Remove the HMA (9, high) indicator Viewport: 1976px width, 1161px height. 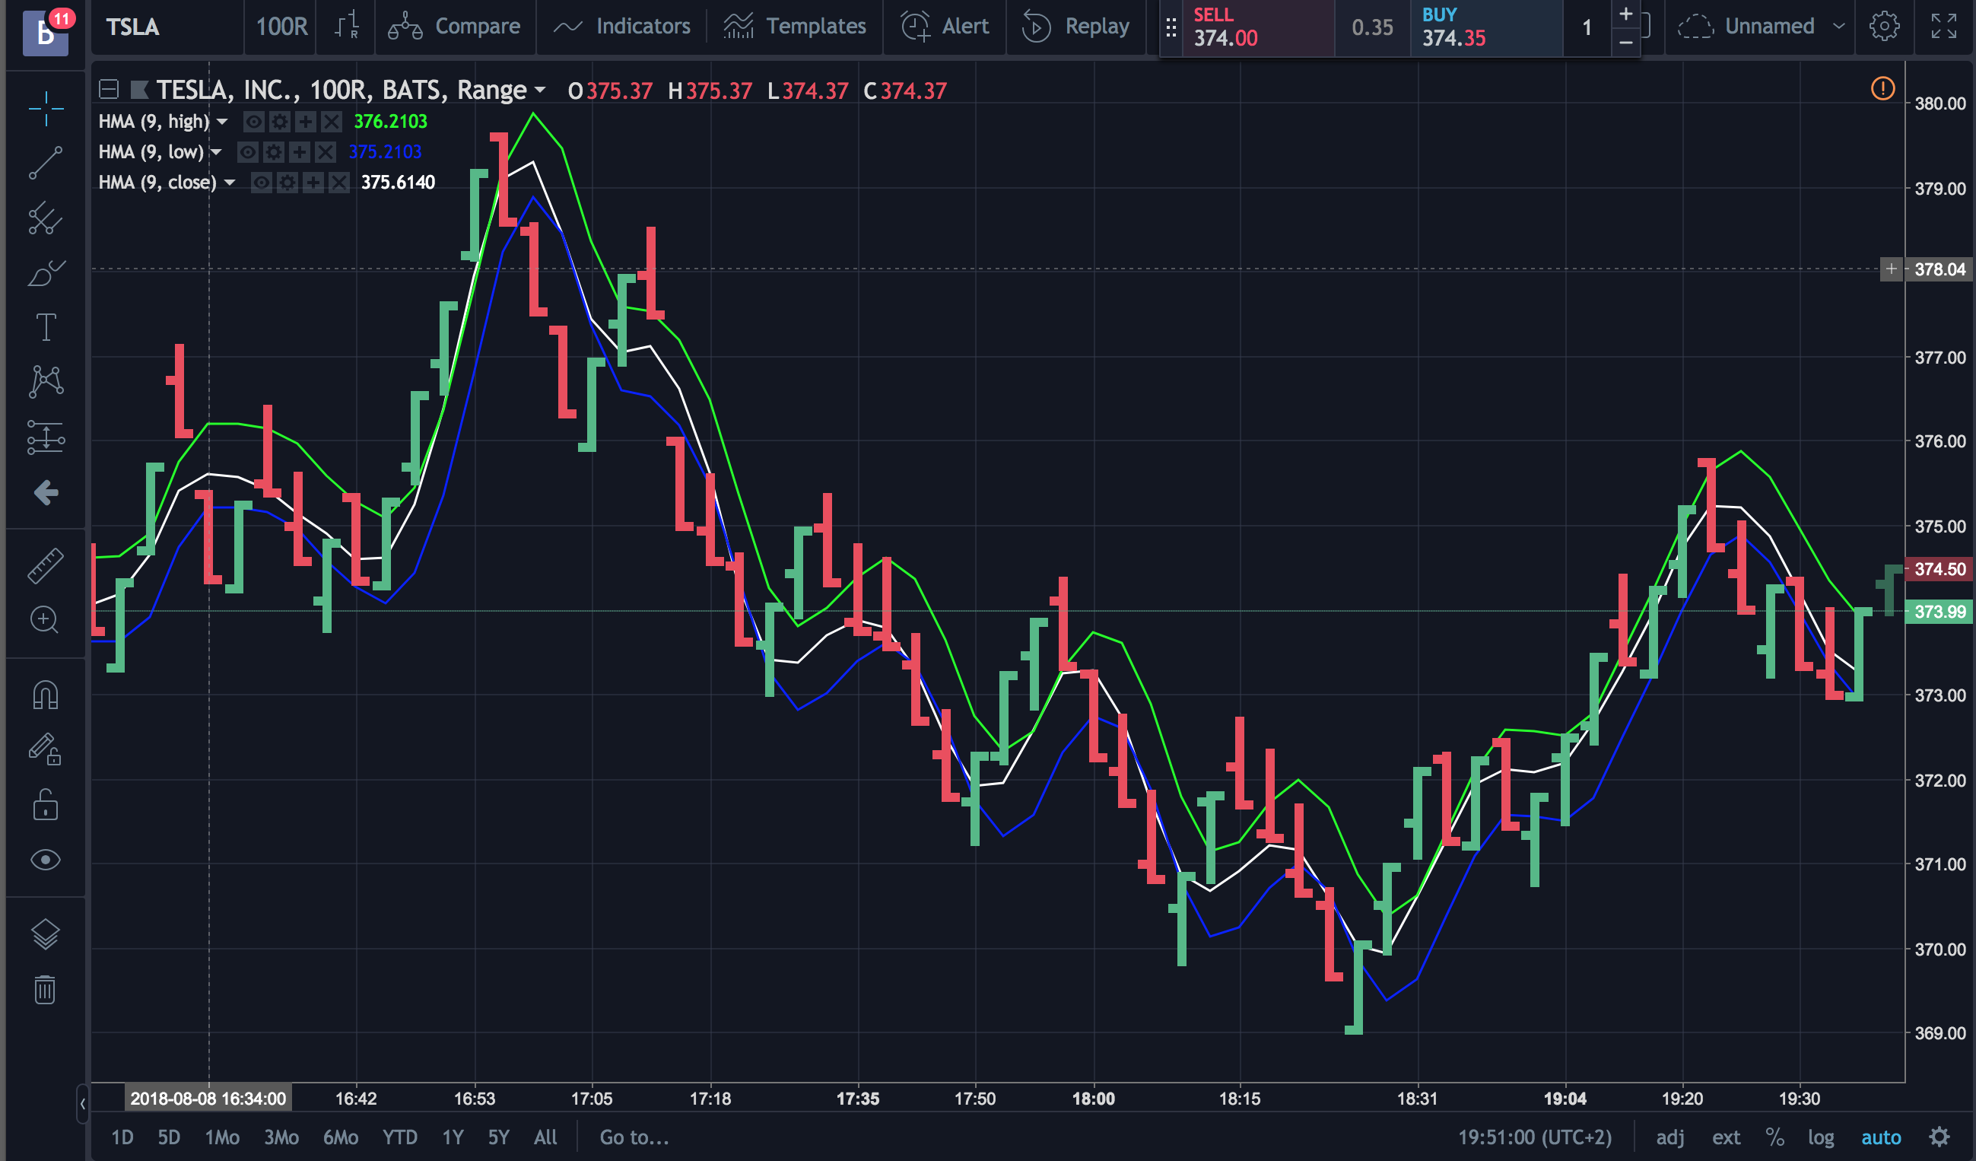click(x=332, y=122)
